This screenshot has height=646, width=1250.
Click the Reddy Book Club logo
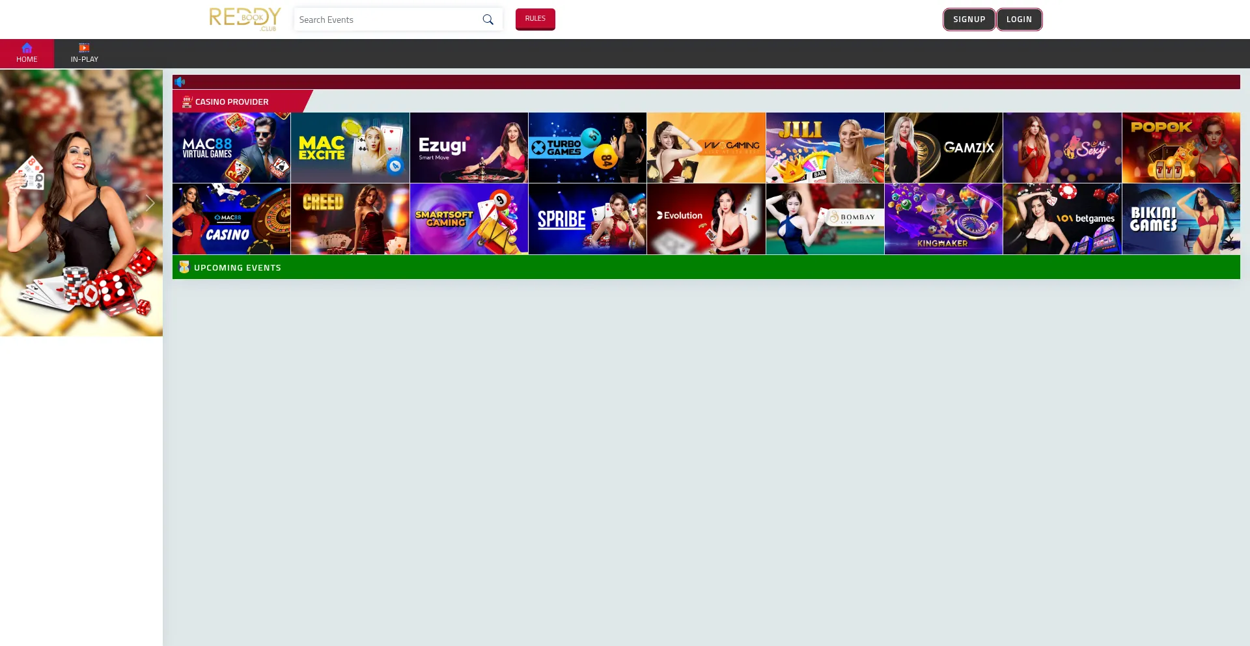tap(245, 20)
